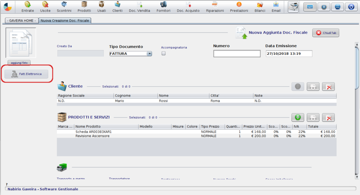Viewport: 360px width, 195px height.
Task: Add a product with green plus button
Action: (x=297, y=117)
